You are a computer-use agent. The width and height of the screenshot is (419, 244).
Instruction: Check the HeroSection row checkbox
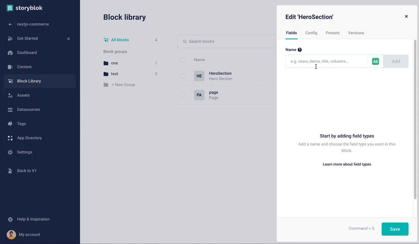(x=182, y=76)
